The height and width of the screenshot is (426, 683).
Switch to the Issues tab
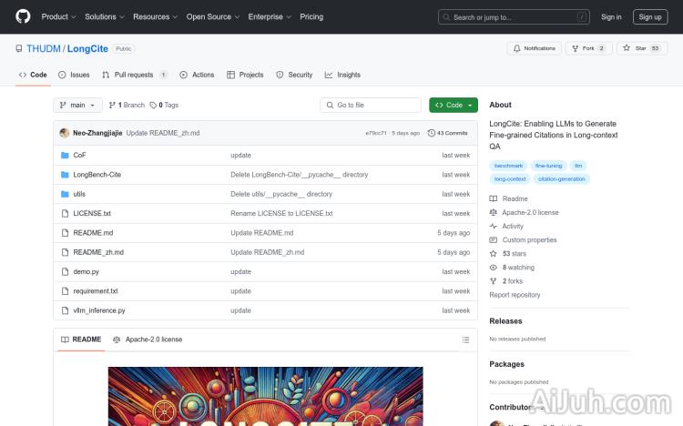pos(74,75)
